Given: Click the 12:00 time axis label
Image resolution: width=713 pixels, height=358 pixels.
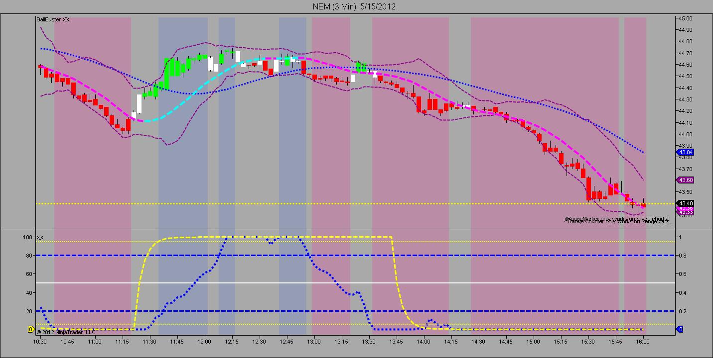Looking at the screenshot, I should click(204, 342).
